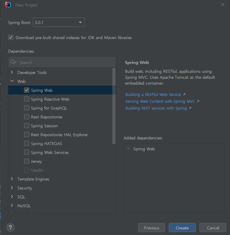Select Spring Web in Added dependencies list
Viewport: 230px width, 235px height.
point(144,149)
